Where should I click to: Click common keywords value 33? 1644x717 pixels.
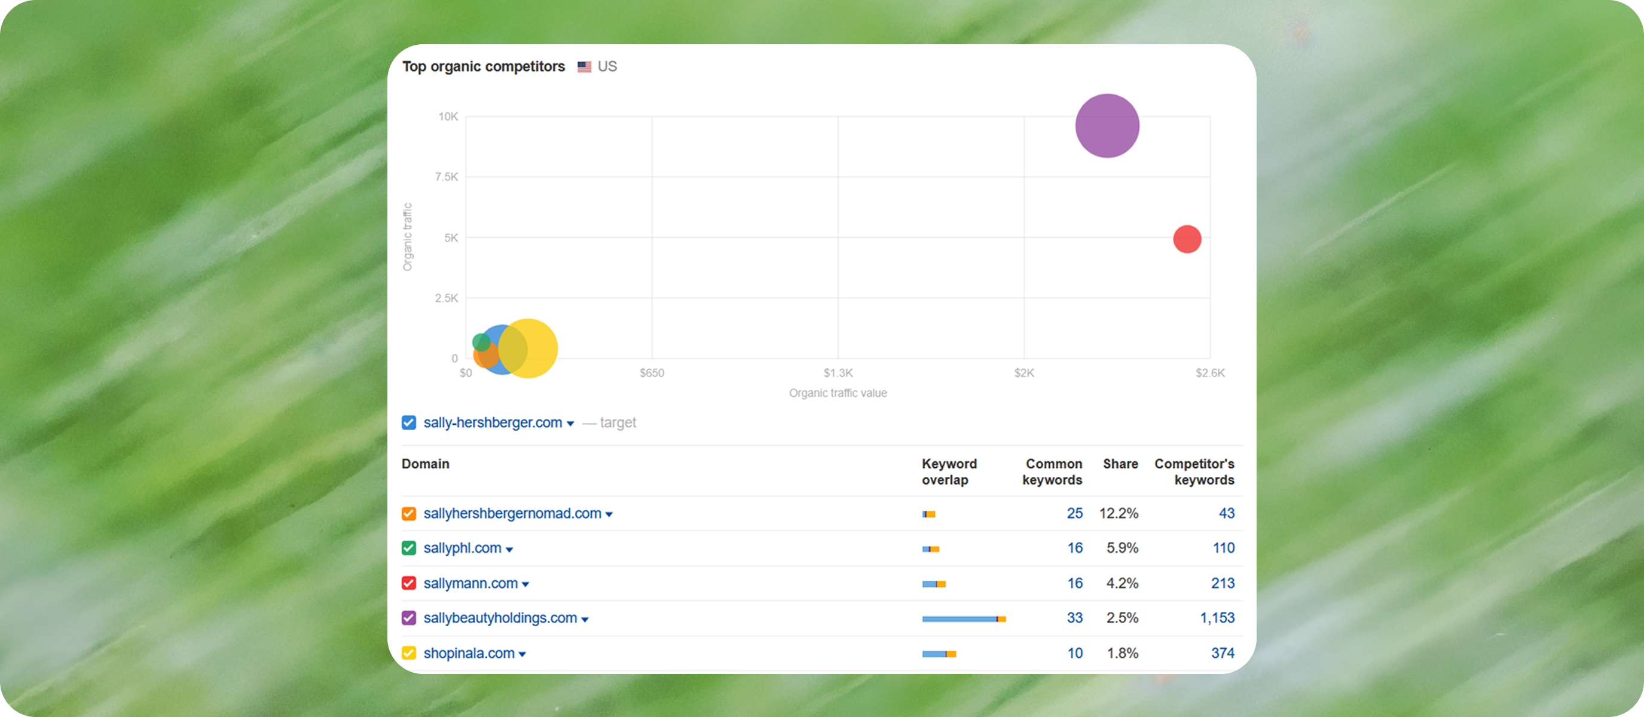pyautogui.click(x=1075, y=618)
